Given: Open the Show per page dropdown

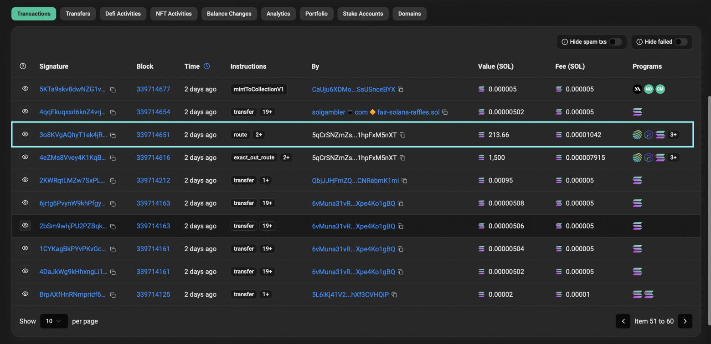Looking at the screenshot, I should pyautogui.click(x=54, y=321).
